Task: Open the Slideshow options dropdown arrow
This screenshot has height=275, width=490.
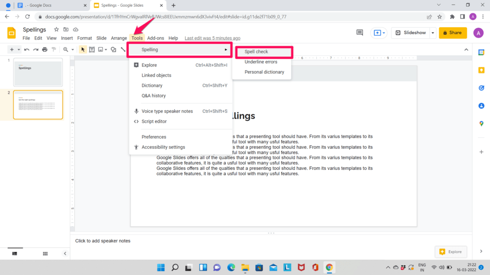Action: (x=433, y=32)
